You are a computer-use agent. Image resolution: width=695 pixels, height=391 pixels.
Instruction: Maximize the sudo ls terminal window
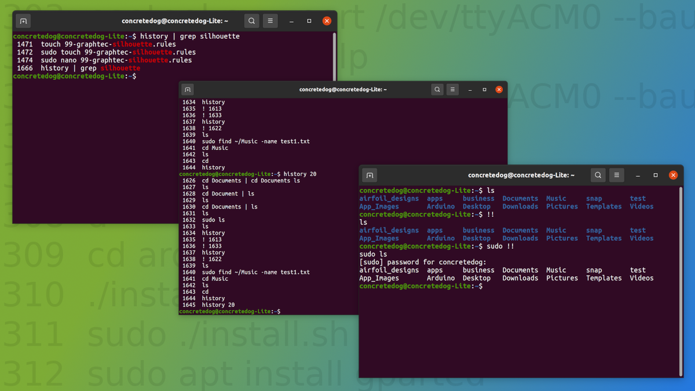point(656,175)
